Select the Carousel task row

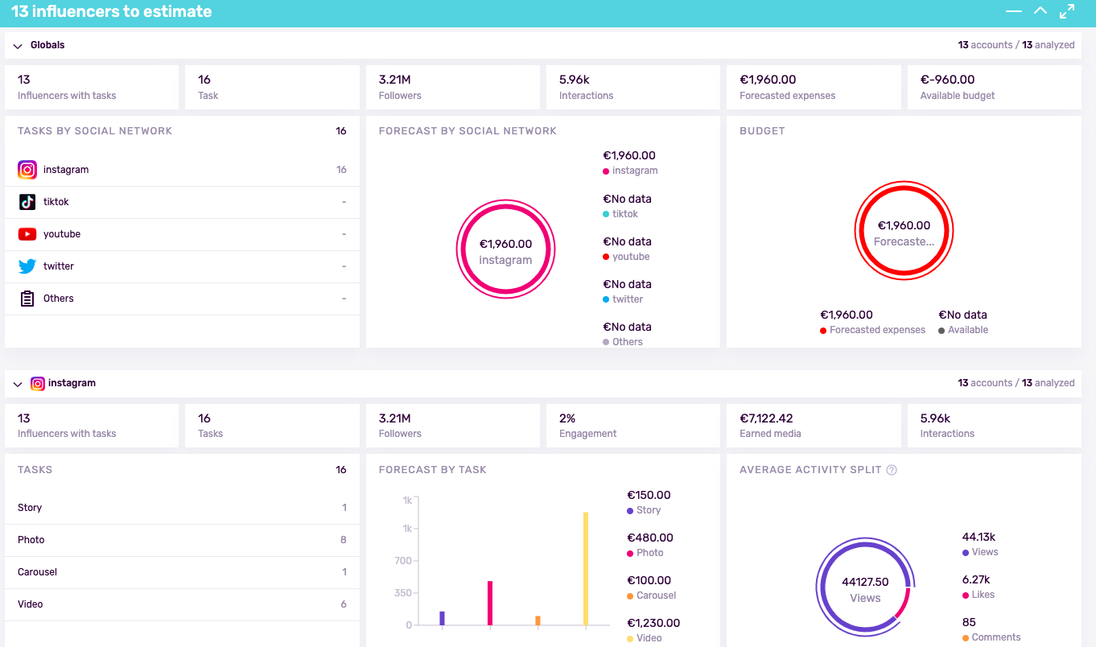click(x=182, y=572)
